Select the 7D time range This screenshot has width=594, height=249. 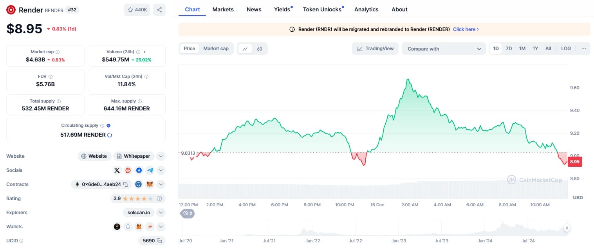click(509, 49)
